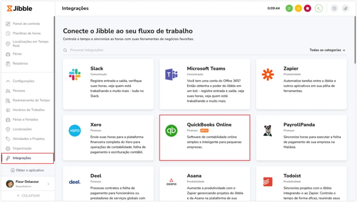Select Integrações in sidebar

27,158
